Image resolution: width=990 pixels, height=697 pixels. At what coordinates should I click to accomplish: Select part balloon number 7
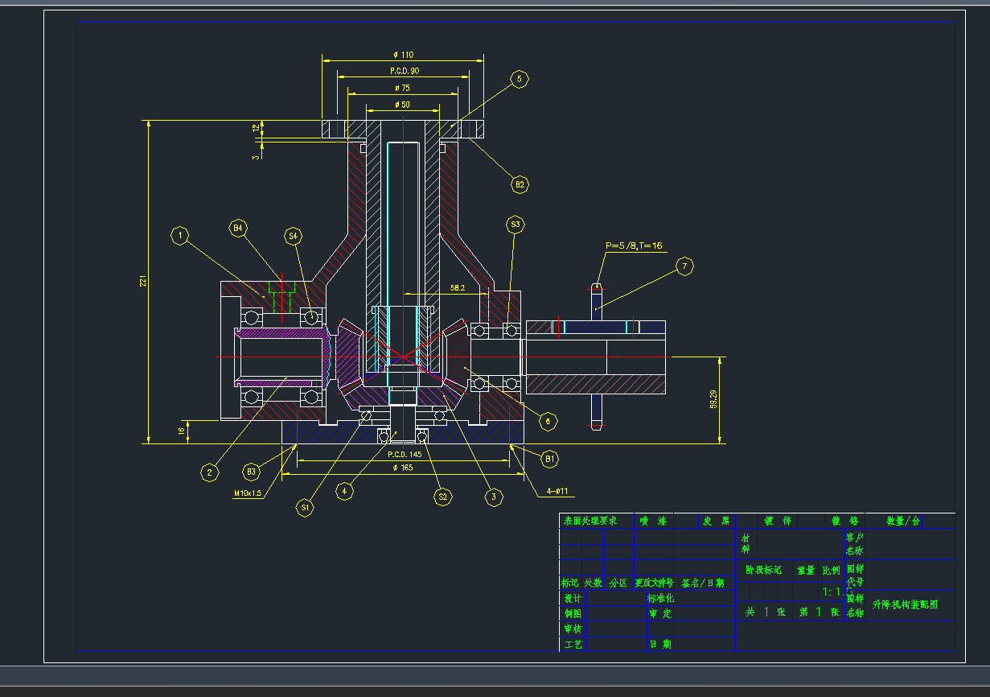tap(684, 266)
